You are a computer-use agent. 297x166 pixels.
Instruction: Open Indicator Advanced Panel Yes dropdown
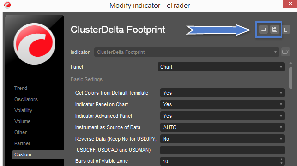[222, 116]
